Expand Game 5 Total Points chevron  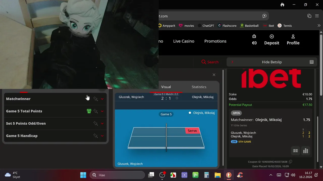(x=102, y=111)
